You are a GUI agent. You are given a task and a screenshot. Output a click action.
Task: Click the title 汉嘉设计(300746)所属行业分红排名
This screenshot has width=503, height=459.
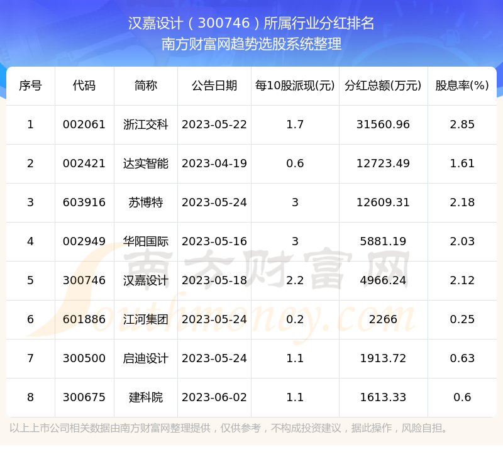251,23
